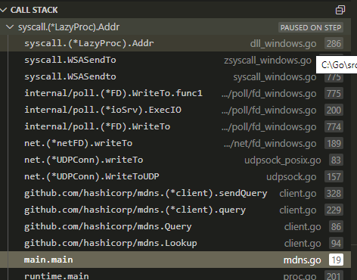Click line number badge 19 for mdns.go
357x280 pixels.
[x=336, y=260]
